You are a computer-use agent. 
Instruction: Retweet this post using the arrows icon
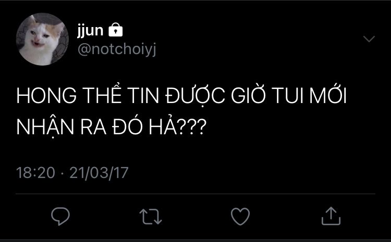pyautogui.click(x=151, y=215)
